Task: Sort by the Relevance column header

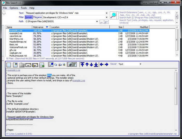Action: click(x=41, y=27)
